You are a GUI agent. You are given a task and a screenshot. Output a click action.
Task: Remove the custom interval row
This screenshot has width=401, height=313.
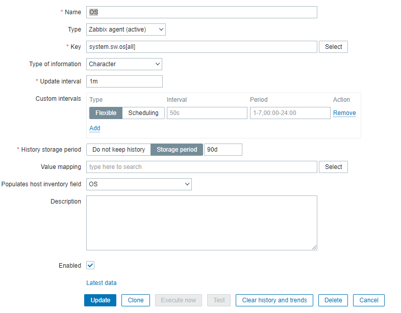pyautogui.click(x=344, y=113)
